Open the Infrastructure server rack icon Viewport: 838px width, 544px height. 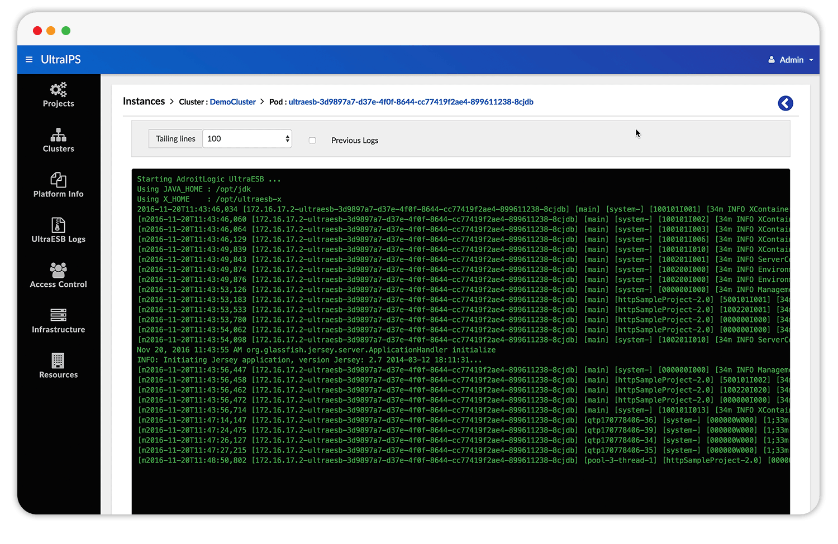click(58, 315)
